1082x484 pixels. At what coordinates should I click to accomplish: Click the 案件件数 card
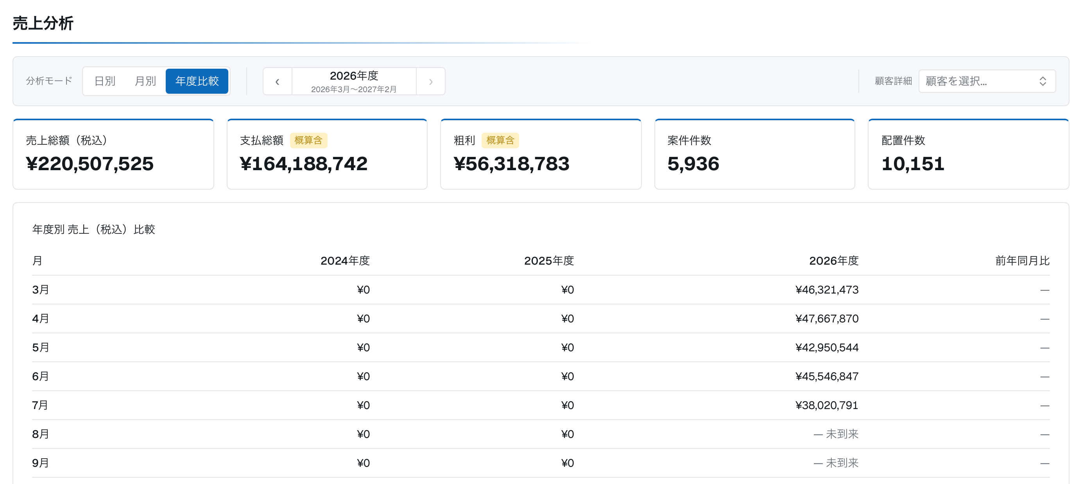pyautogui.click(x=755, y=154)
